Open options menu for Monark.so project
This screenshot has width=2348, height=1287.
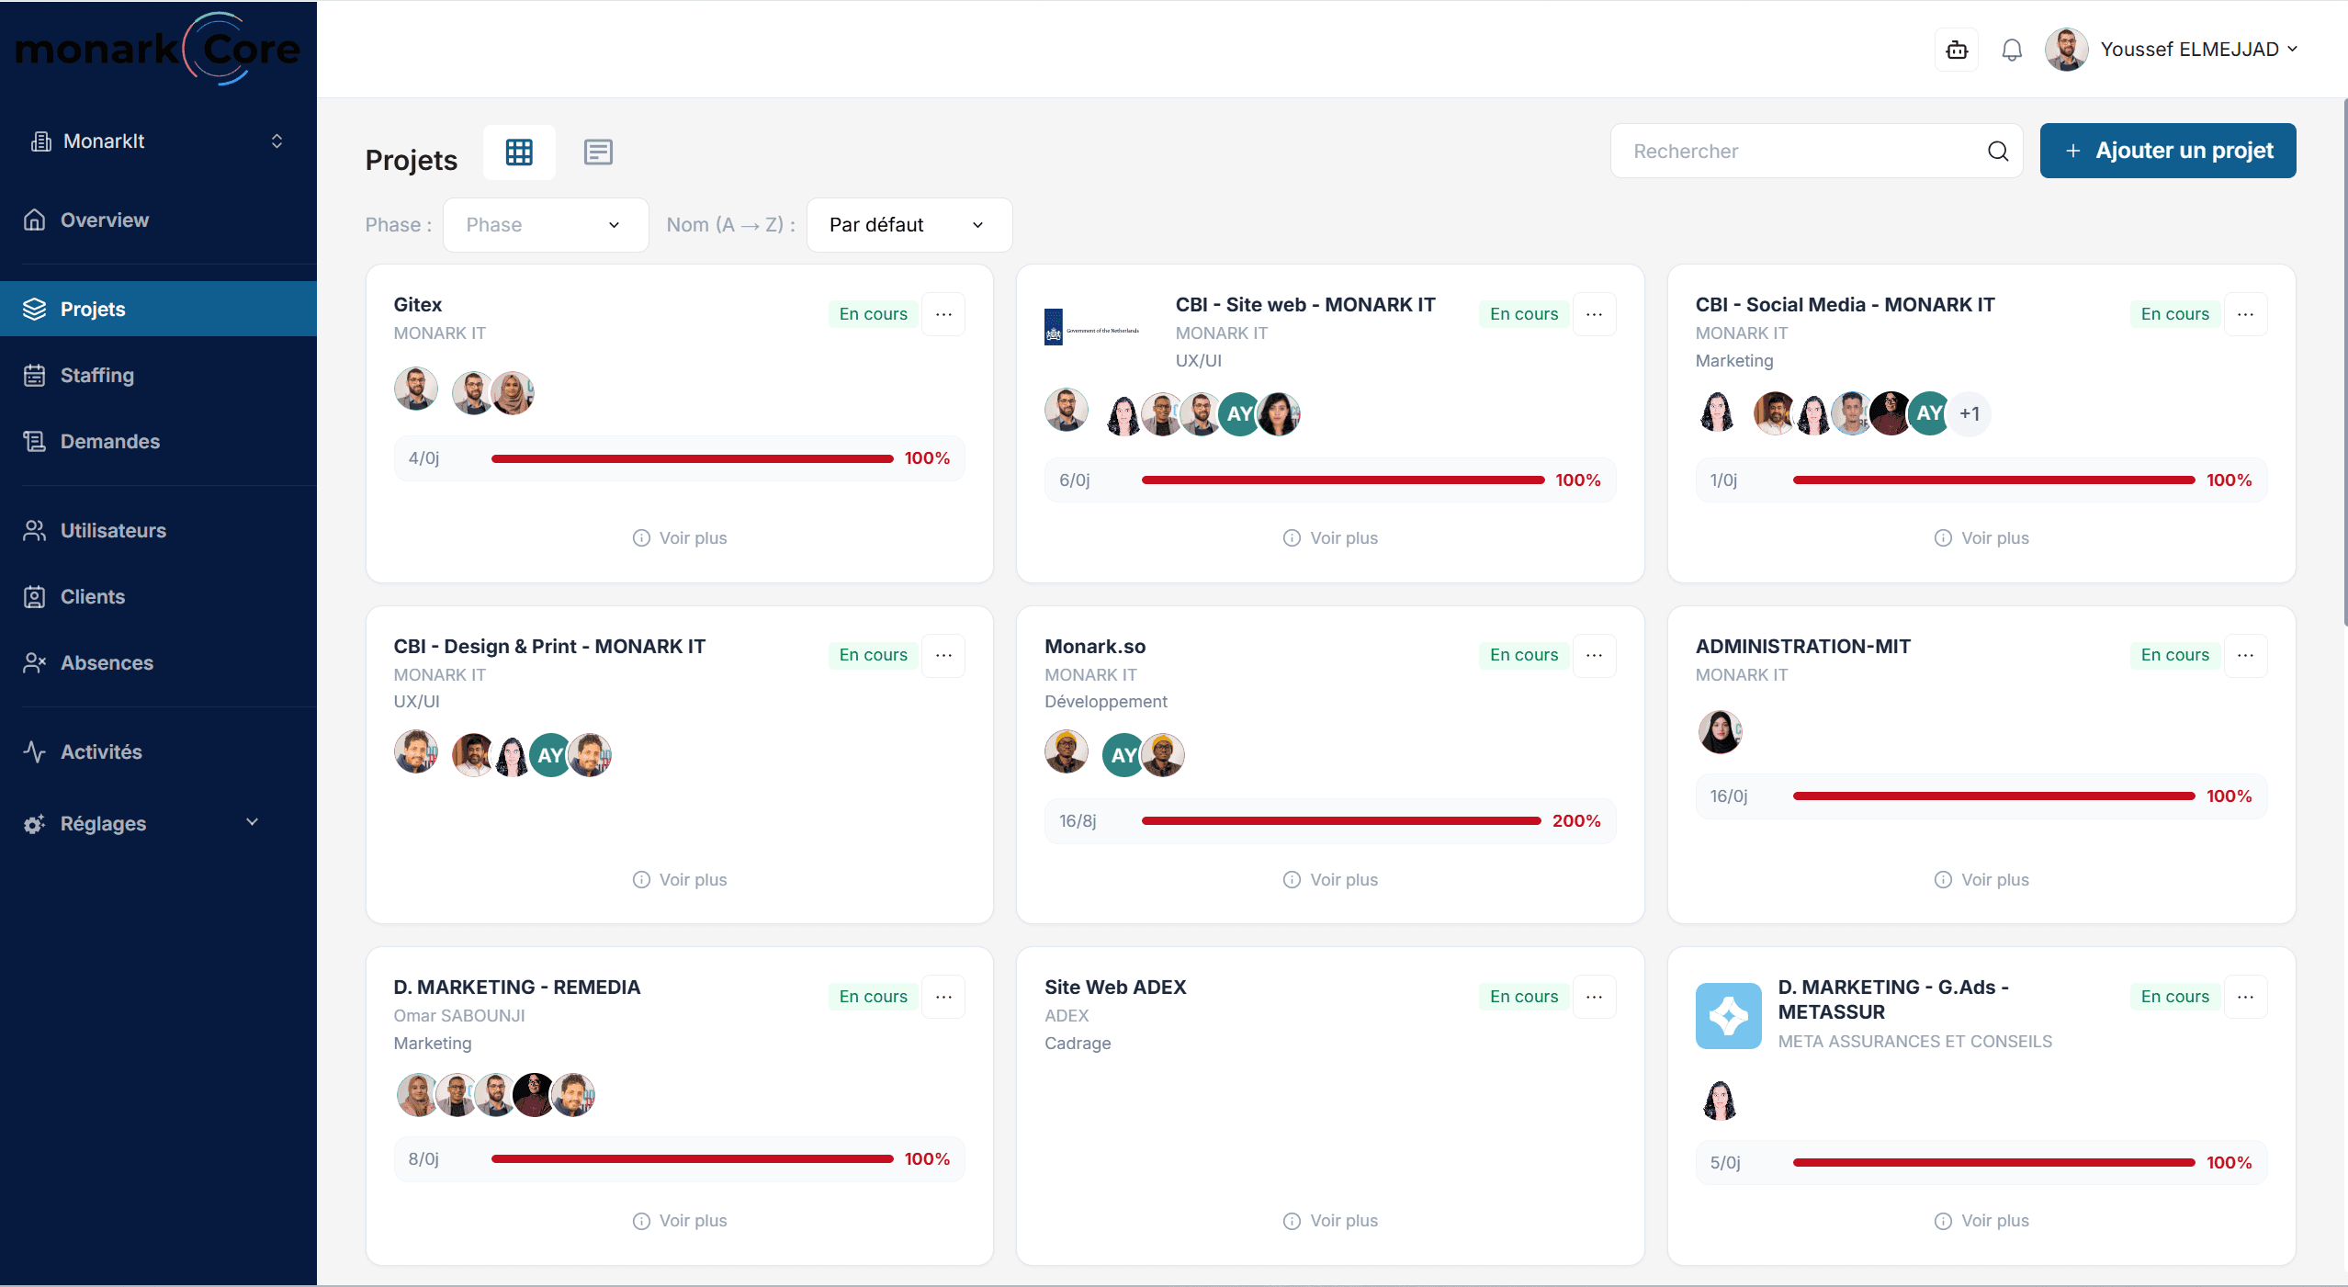point(1594,655)
